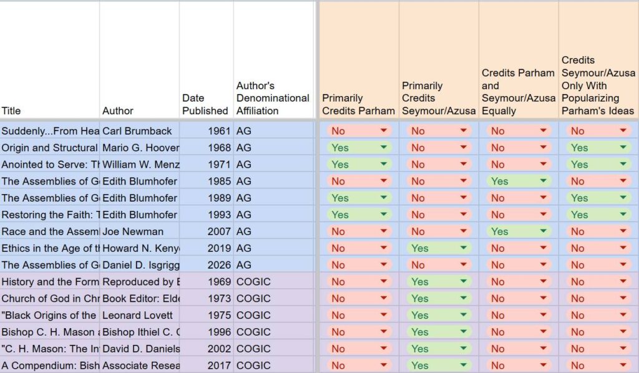Viewport: 639px width, 373px height.
Task: Expand the Seymour/Azusa dropdown for Howard N. Kenyon
Action: tap(462, 248)
